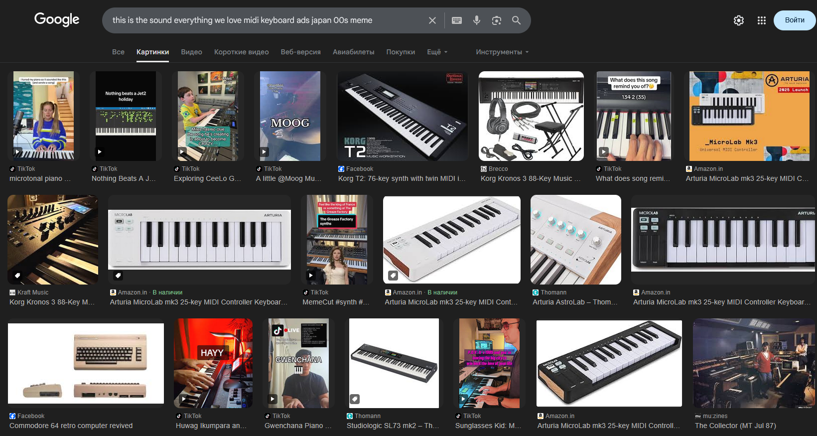Screen dimensions: 817x436
Task: Switch to the Видео tab
Action: click(191, 52)
